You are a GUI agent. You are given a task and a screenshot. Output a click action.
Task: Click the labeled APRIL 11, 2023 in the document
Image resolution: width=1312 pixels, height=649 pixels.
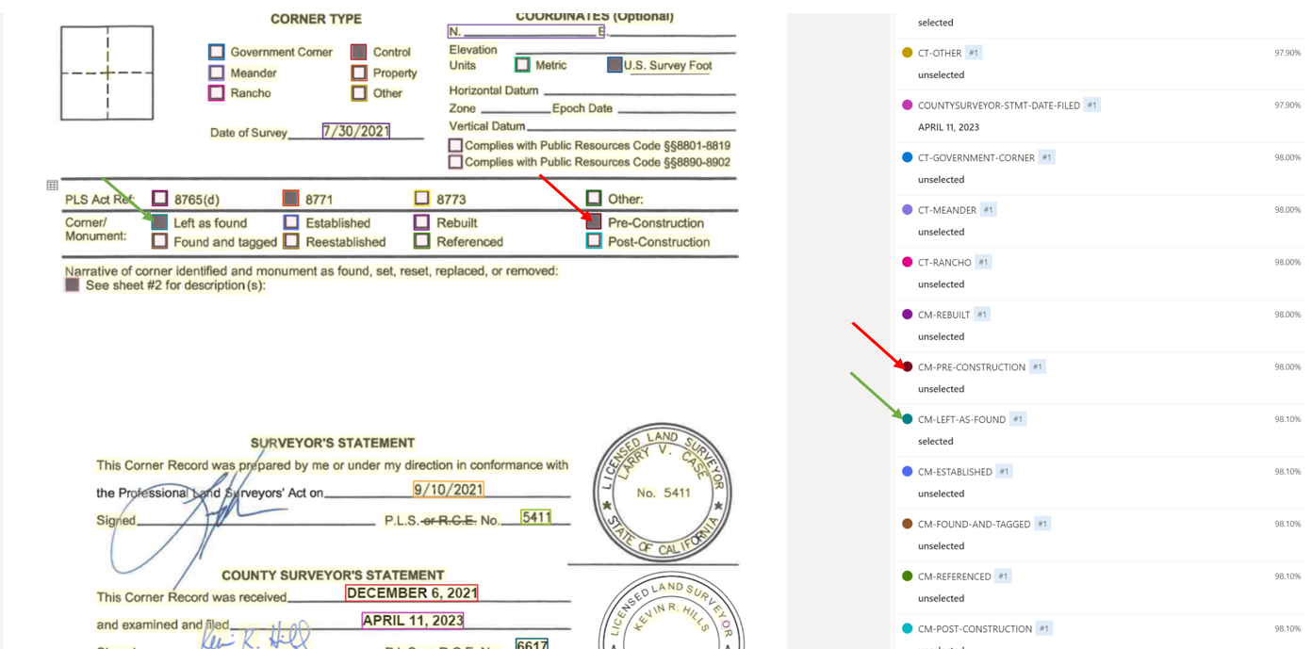point(413,621)
